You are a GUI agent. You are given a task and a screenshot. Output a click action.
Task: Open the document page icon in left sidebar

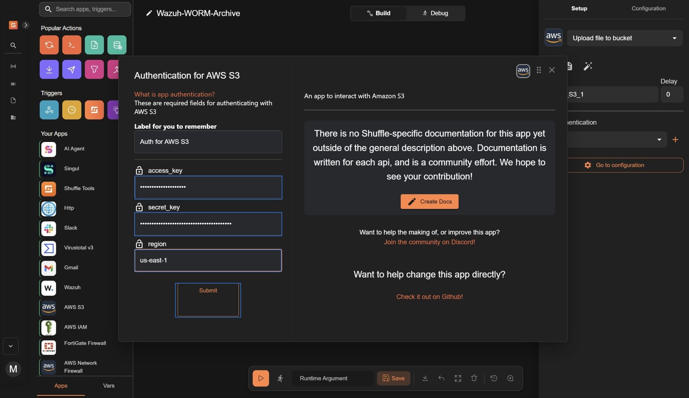click(x=13, y=100)
